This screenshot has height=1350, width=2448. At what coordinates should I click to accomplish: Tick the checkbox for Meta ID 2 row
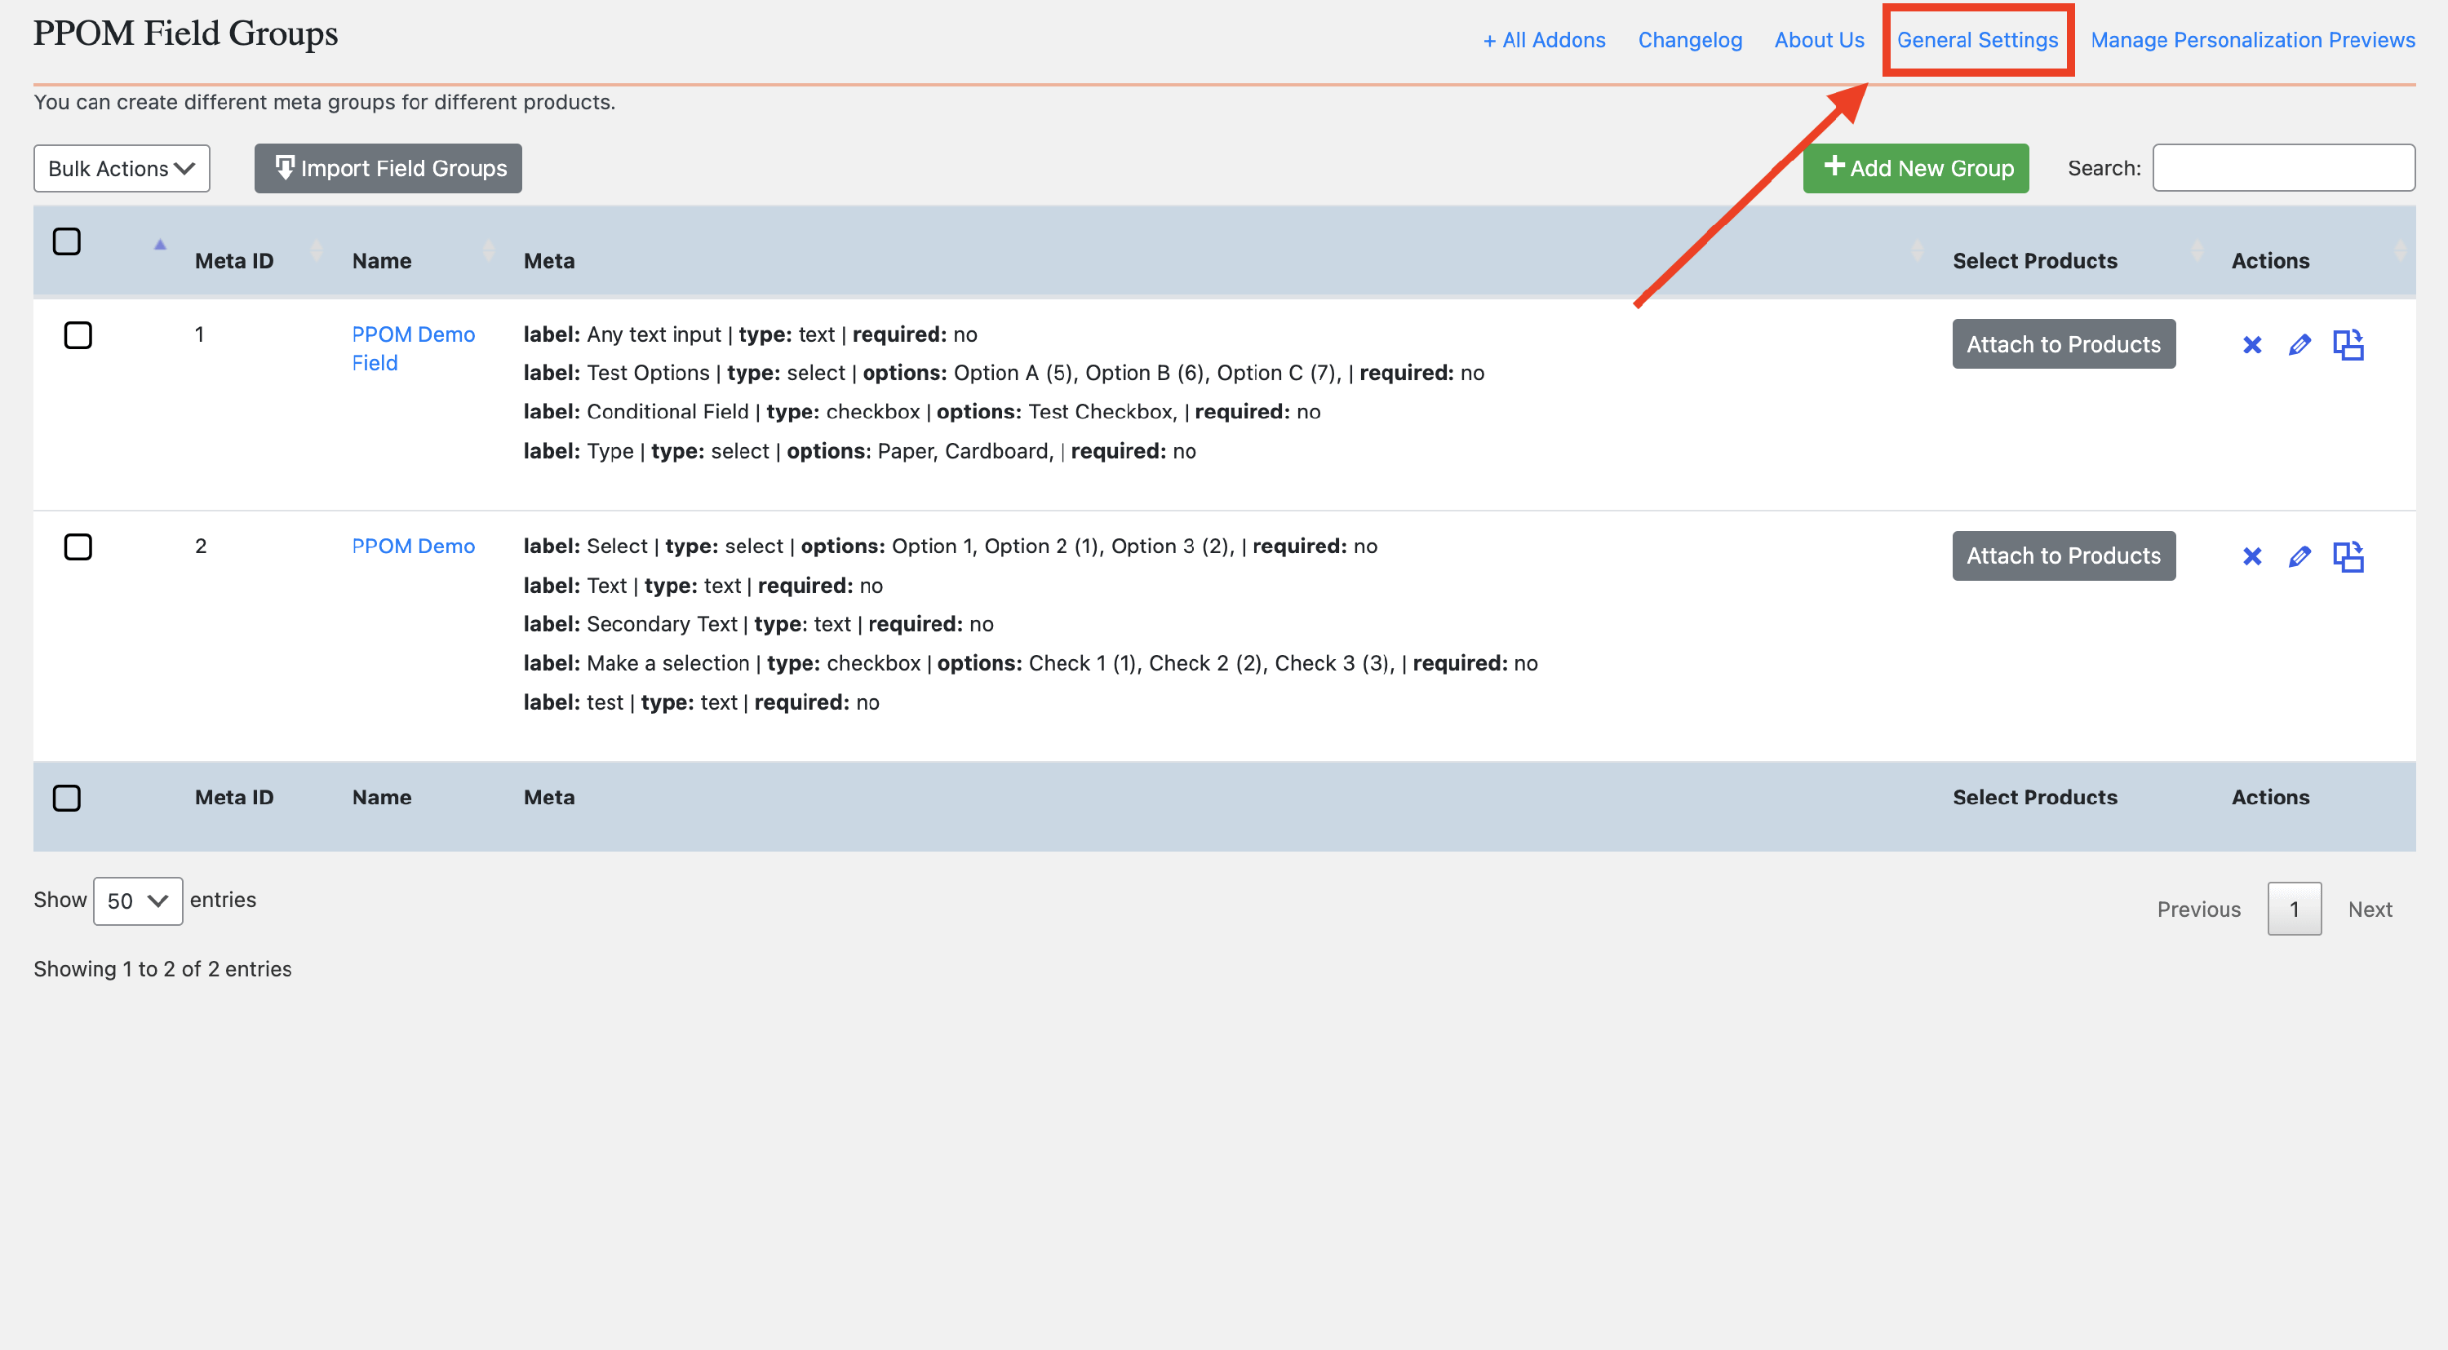click(78, 547)
